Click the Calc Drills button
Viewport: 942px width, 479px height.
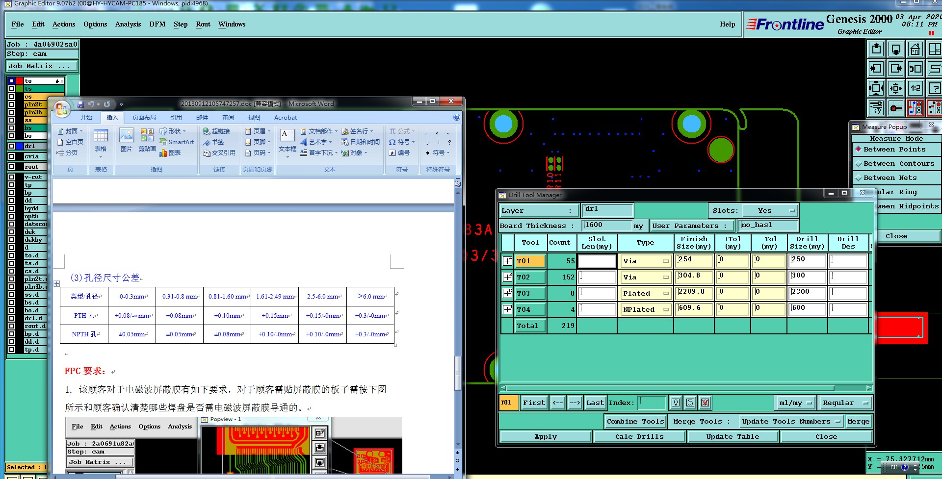click(x=639, y=437)
